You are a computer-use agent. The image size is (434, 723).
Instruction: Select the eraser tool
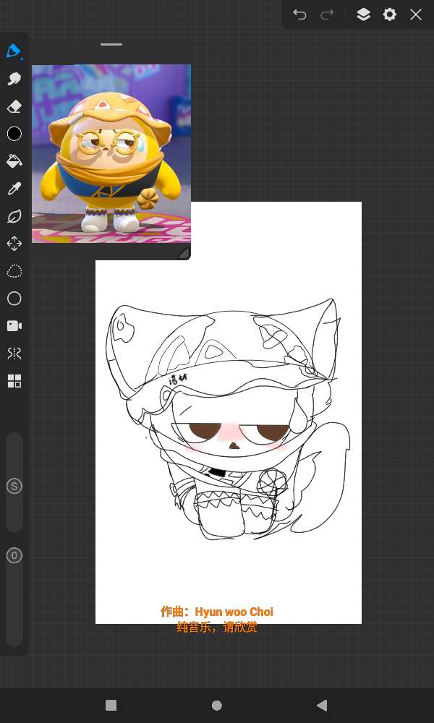14,106
